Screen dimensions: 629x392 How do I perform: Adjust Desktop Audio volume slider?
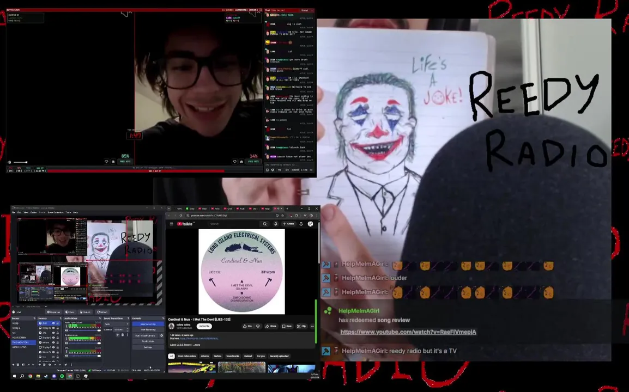pyautogui.click(x=84, y=343)
